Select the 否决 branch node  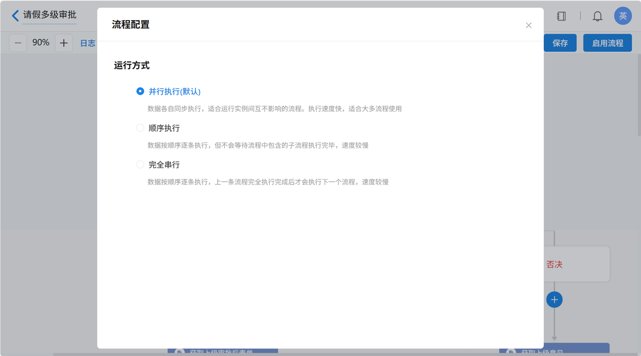click(576, 264)
